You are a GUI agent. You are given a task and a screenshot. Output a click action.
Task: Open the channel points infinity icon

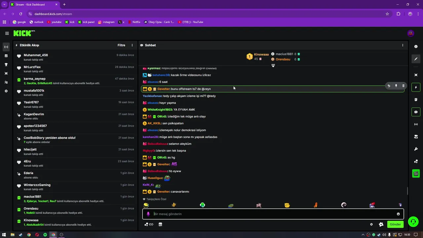point(149,224)
